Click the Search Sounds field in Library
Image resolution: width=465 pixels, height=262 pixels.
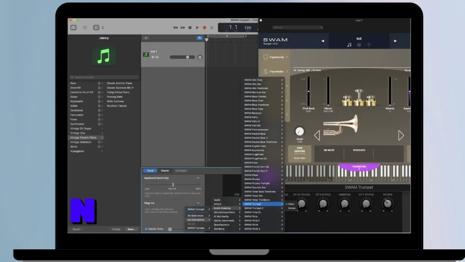pyautogui.click(x=104, y=77)
